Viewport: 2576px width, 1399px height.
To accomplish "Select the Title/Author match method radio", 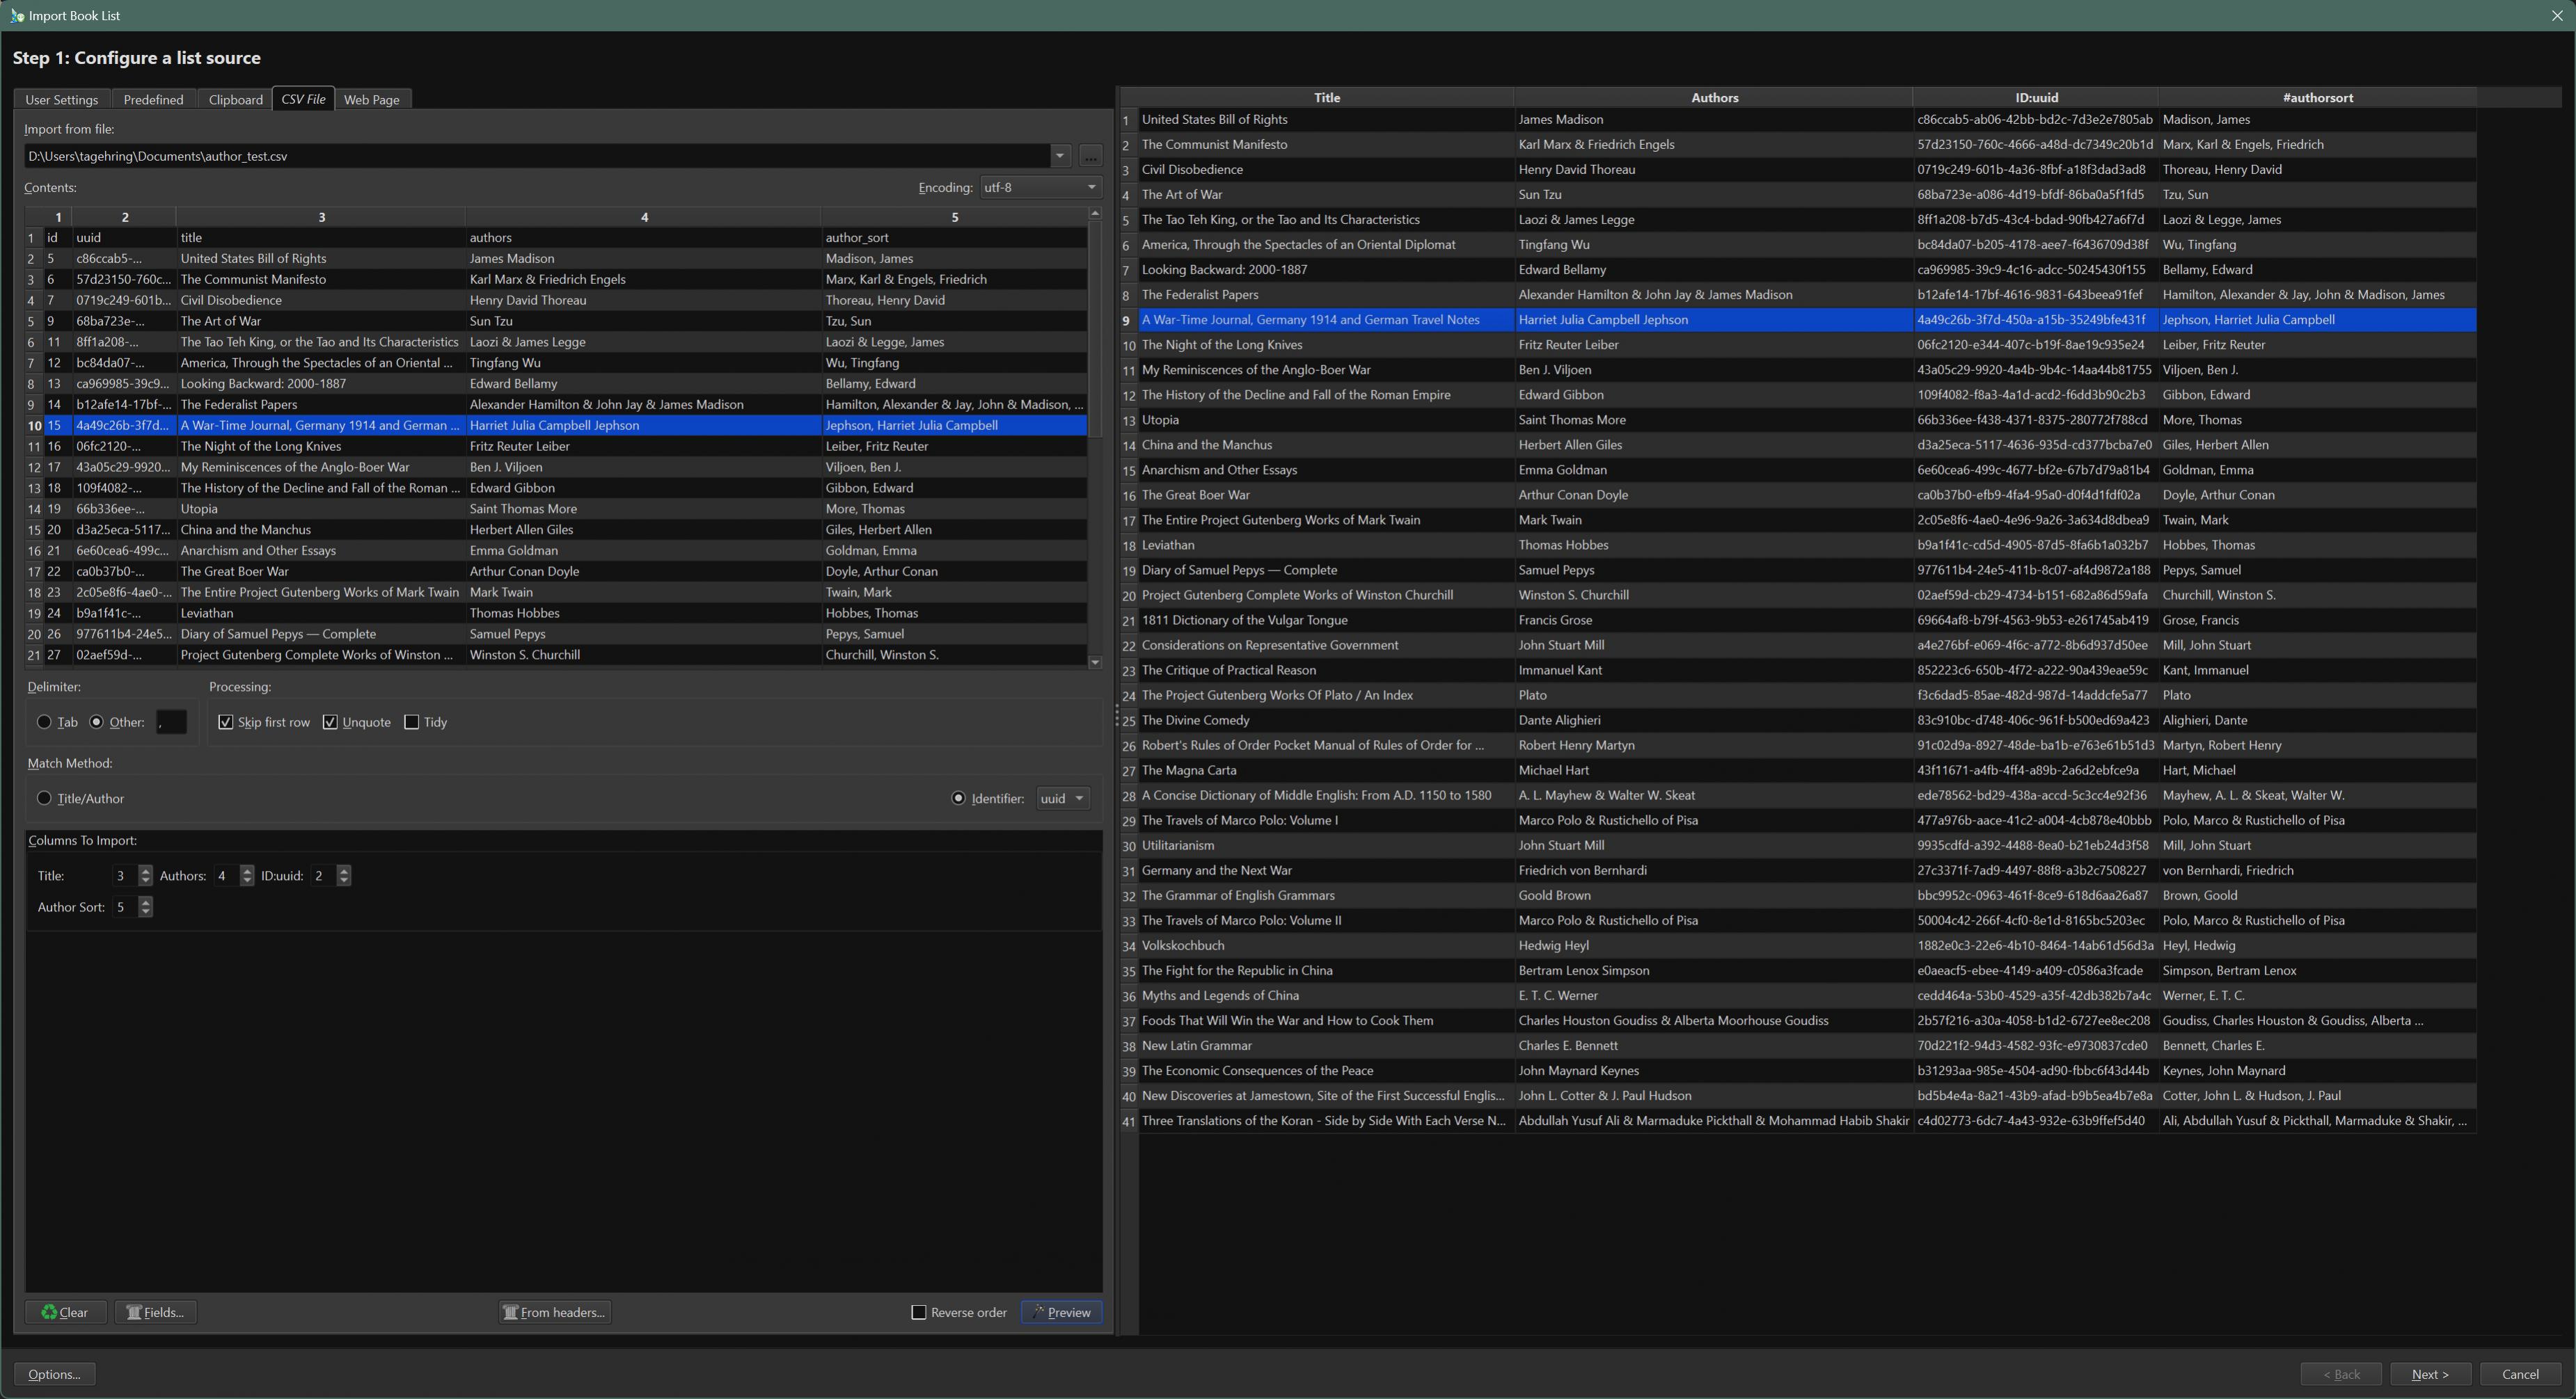I will click(x=44, y=797).
